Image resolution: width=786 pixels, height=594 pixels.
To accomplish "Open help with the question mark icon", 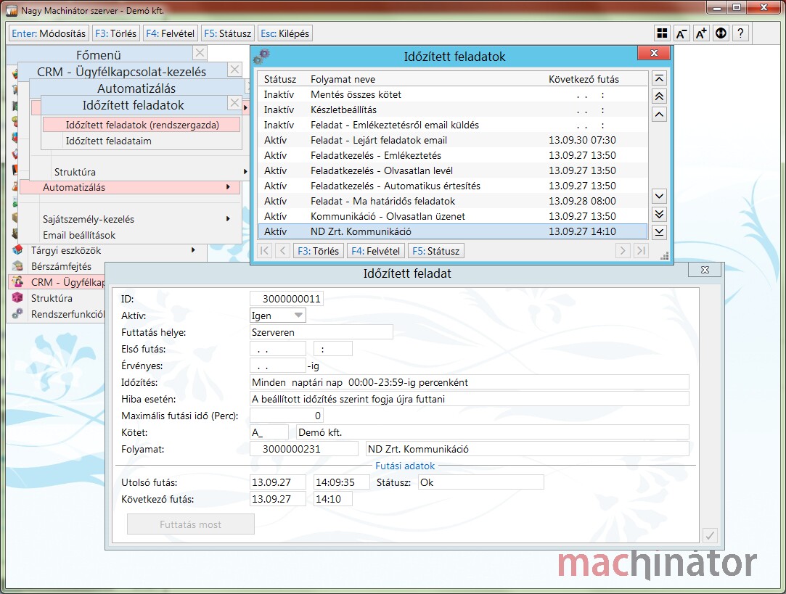I will (x=740, y=33).
